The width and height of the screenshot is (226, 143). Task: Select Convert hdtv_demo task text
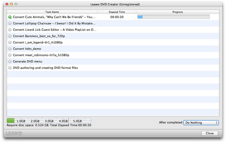[x=27, y=49]
